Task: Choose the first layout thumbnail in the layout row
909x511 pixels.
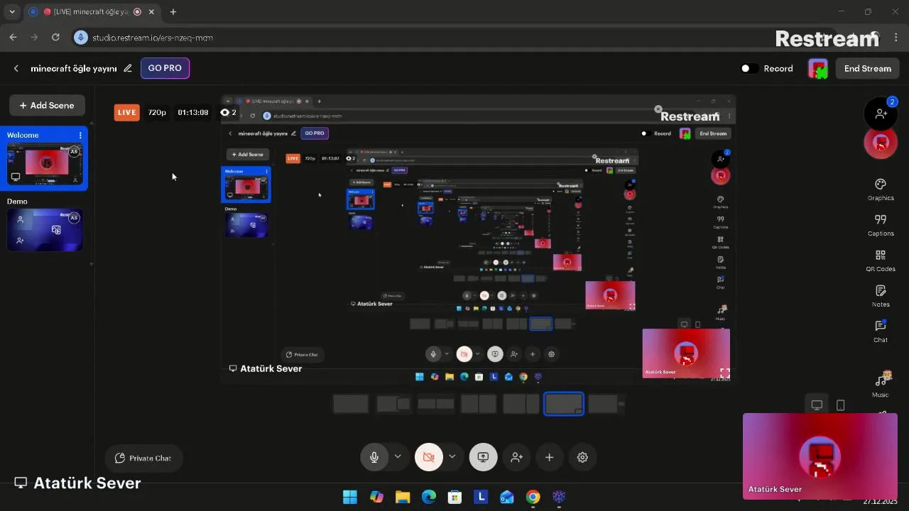Action: pyautogui.click(x=351, y=404)
